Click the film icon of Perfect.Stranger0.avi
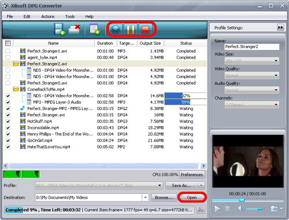Screen dimensions: 289x220 [x=23, y=83]
